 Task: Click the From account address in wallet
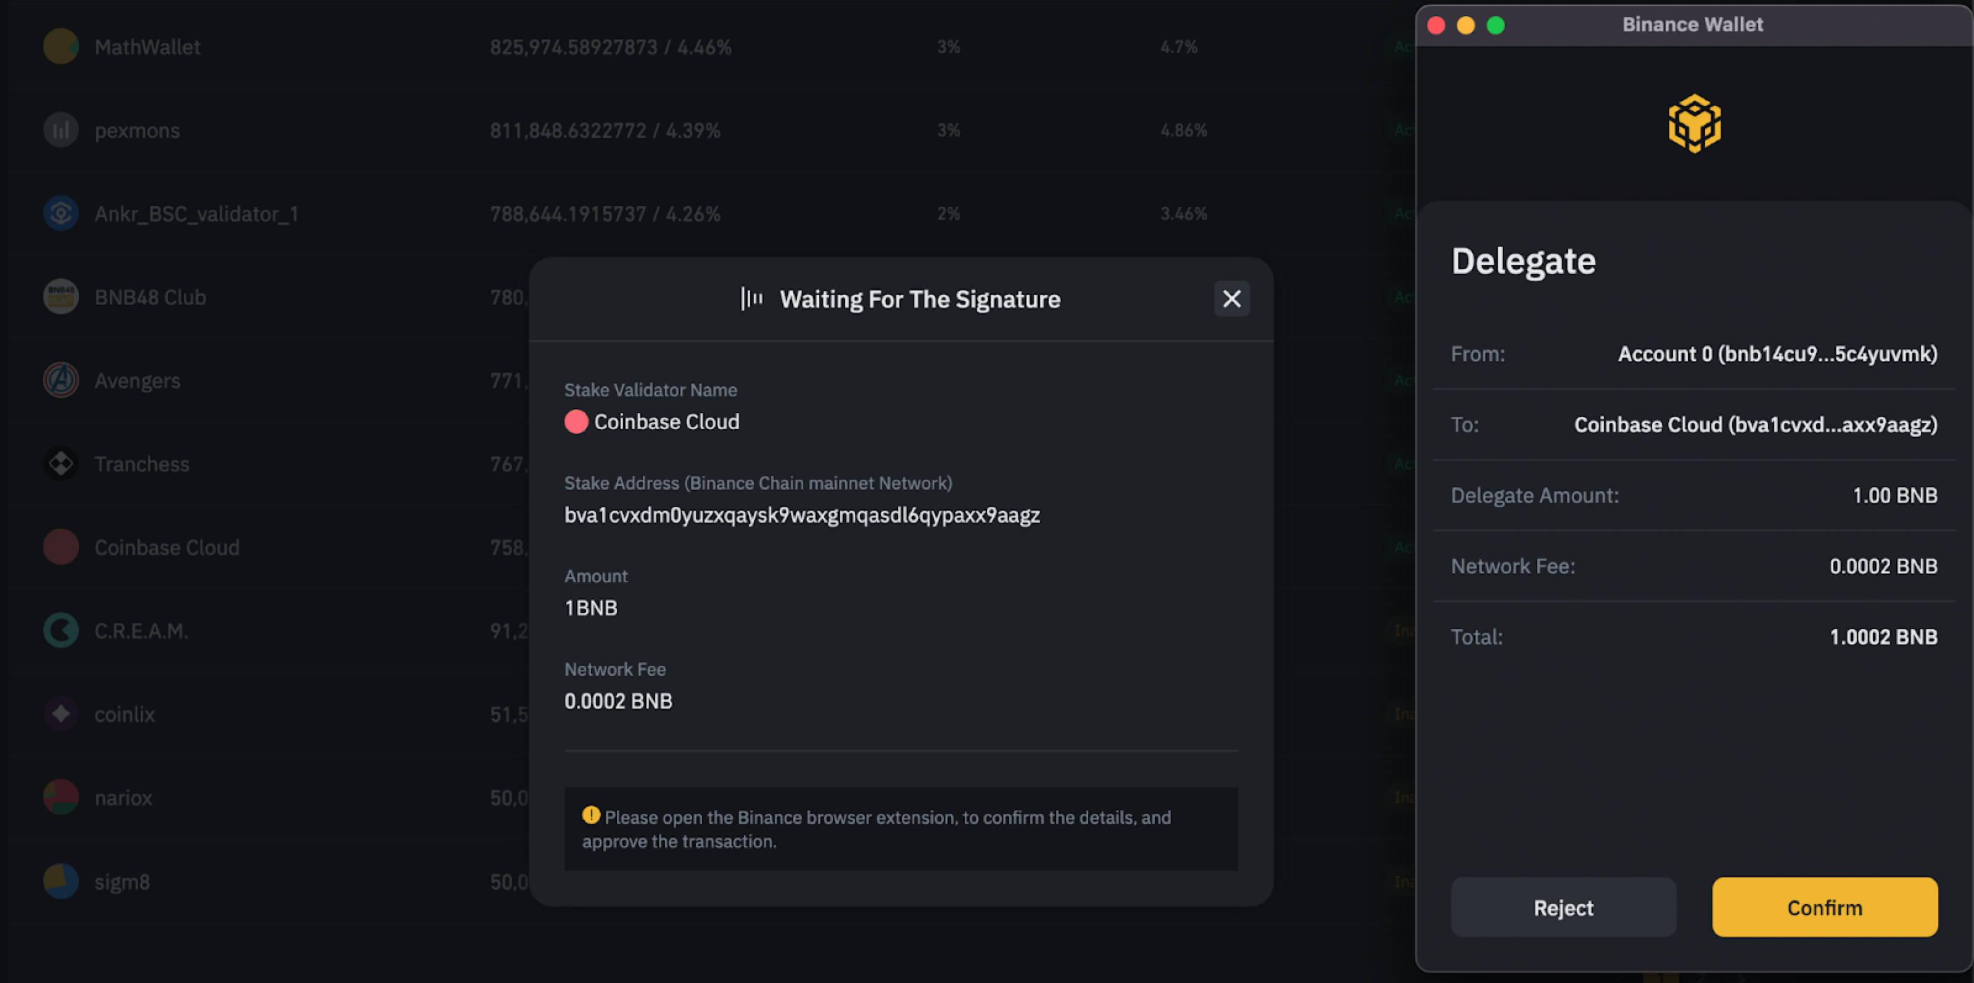coord(1777,354)
